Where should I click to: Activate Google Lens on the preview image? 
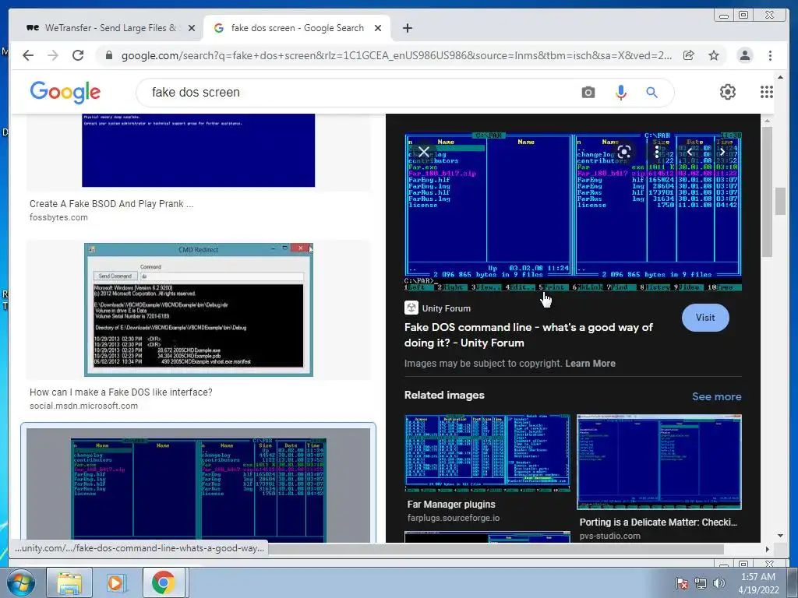624,152
